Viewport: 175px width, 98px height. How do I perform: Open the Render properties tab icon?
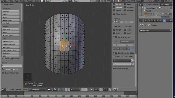(x=145, y=21)
